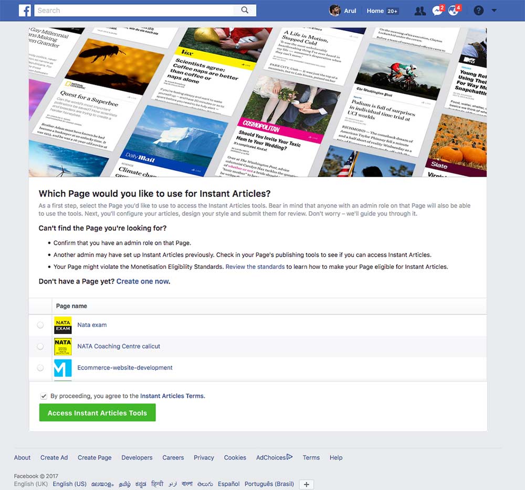The width and height of the screenshot is (525, 490).
Task: Open the Ecommerce-website-development page link
Action: [125, 368]
